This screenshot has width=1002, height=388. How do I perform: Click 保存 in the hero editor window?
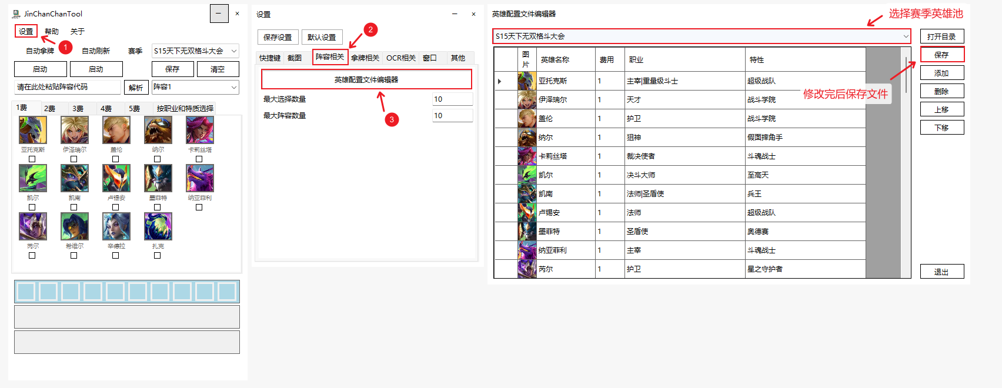[x=941, y=55]
